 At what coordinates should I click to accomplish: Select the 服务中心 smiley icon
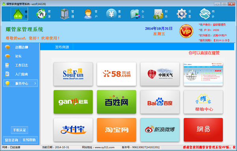[8, 83]
